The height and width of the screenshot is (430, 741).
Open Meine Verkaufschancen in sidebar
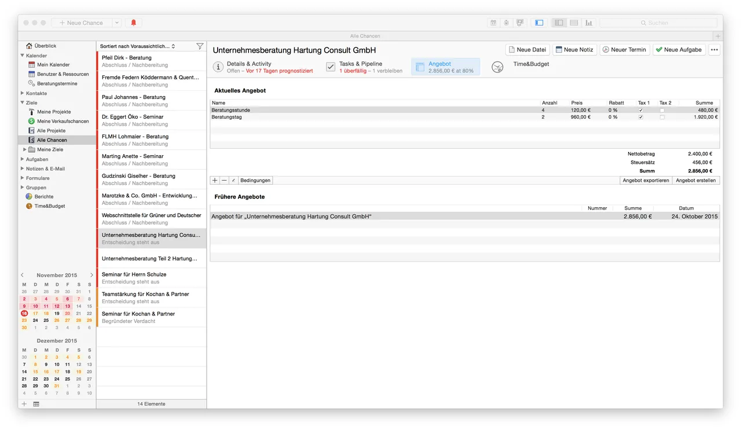tap(63, 121)
